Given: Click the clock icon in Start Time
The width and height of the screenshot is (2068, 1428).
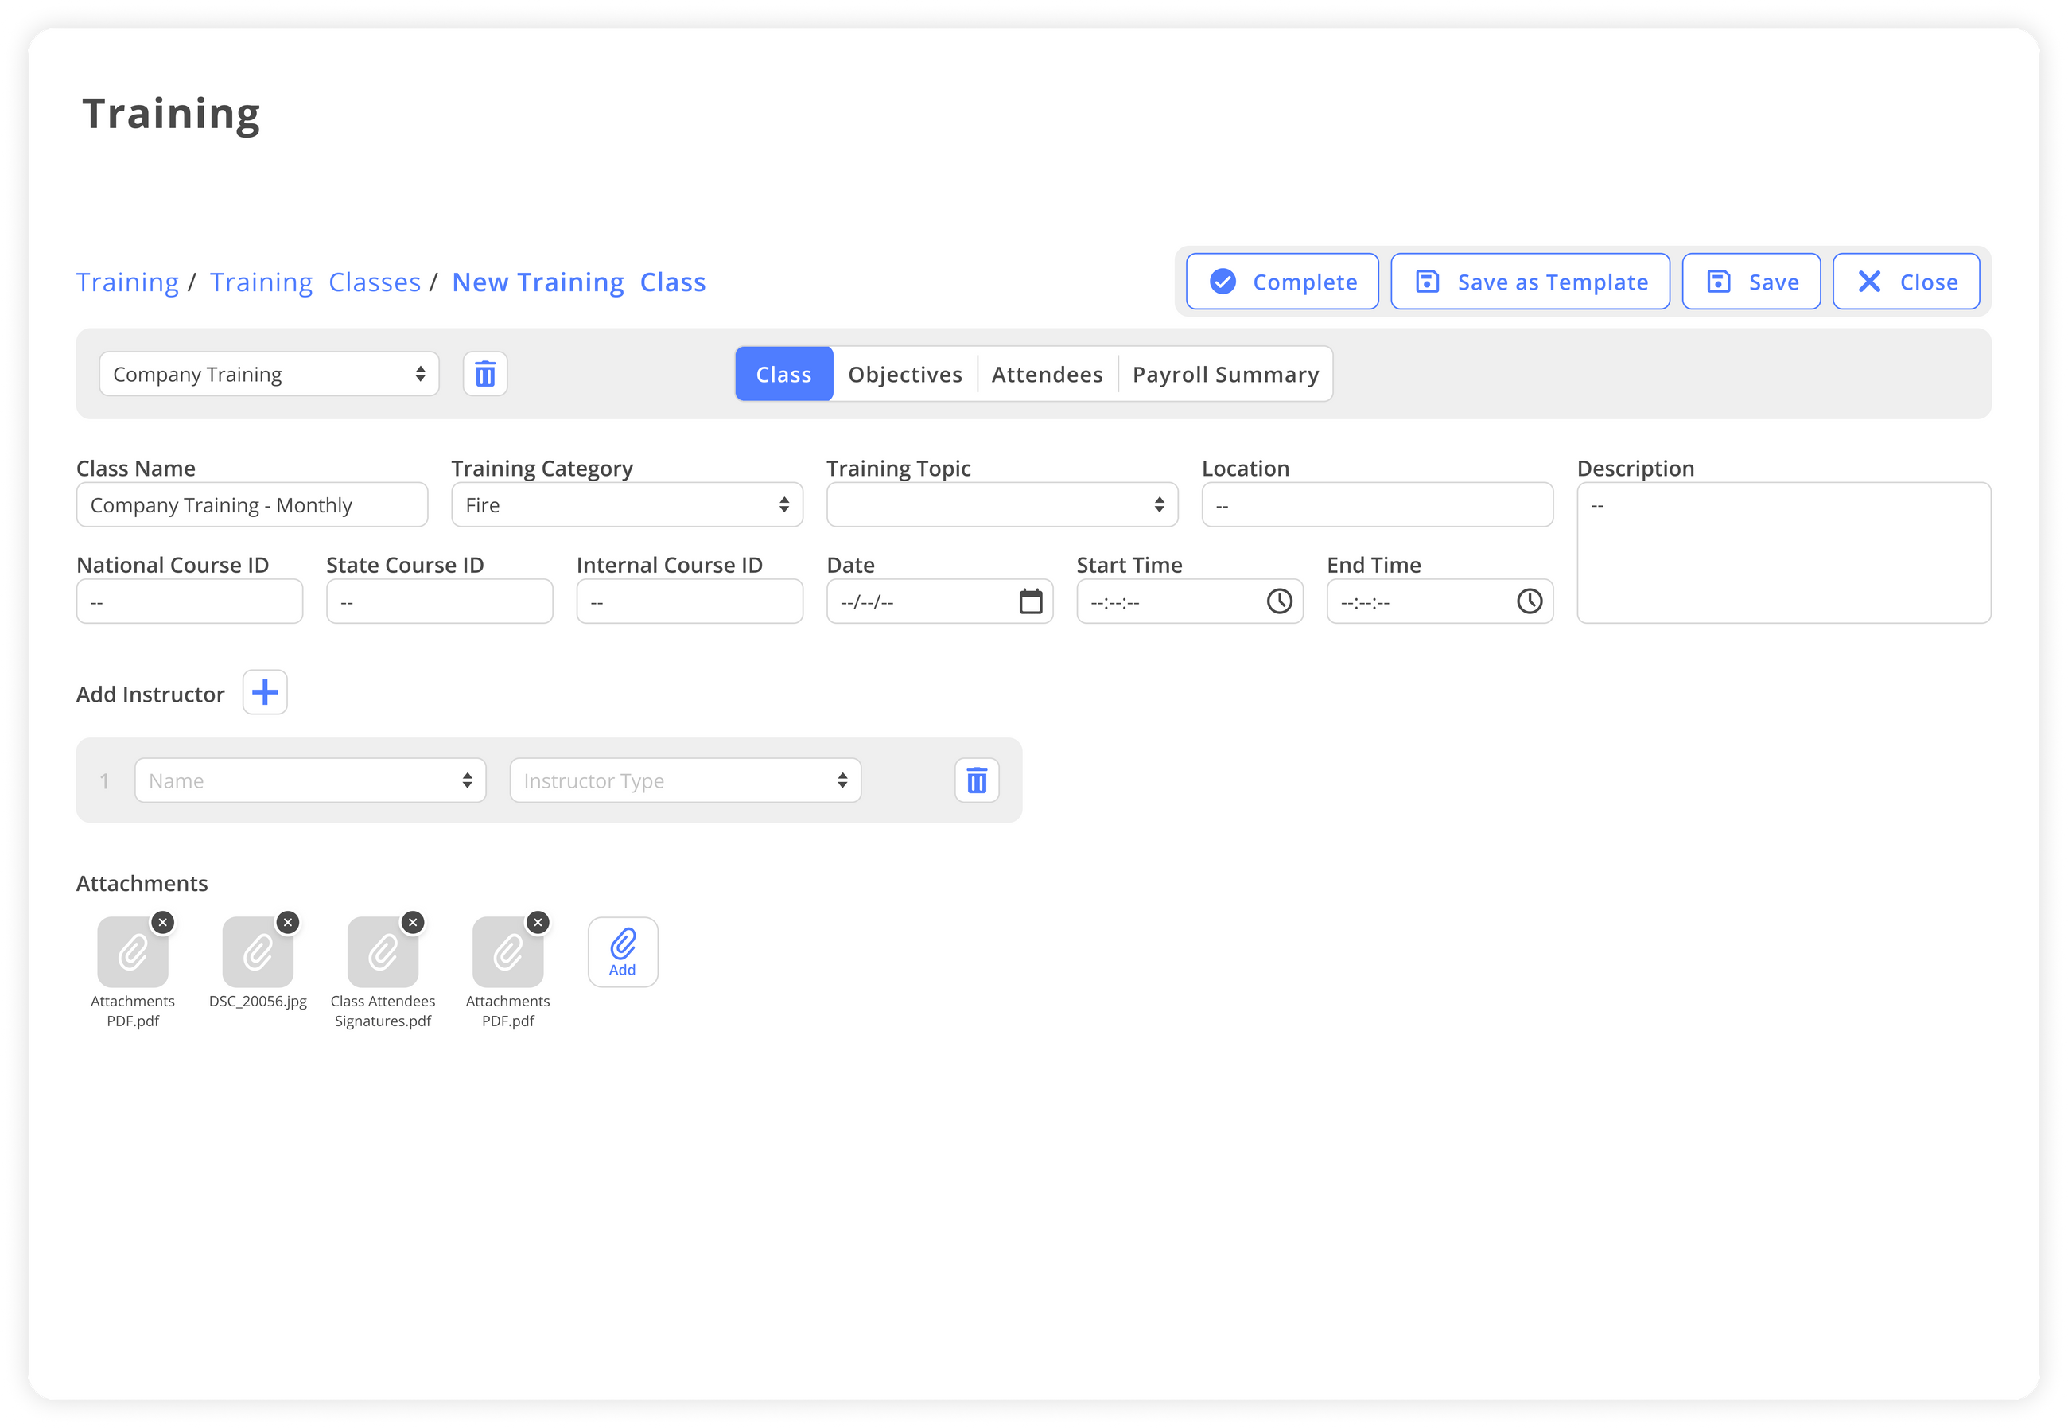Looking at the screenshot, I should 1279,601.
